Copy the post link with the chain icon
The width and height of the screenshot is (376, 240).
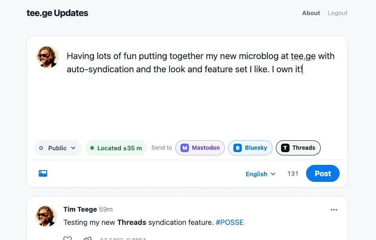click(x=87, y=238)
